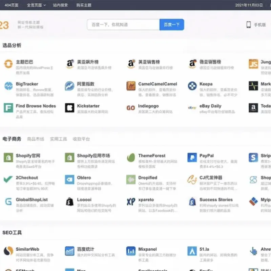Open the Kickstarter link title
The height and width of the screenshot is (271, 271).
pyautogui.click(x=88, y=106)
